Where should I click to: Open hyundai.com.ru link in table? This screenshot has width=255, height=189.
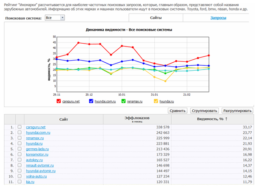tap(38, 133)
